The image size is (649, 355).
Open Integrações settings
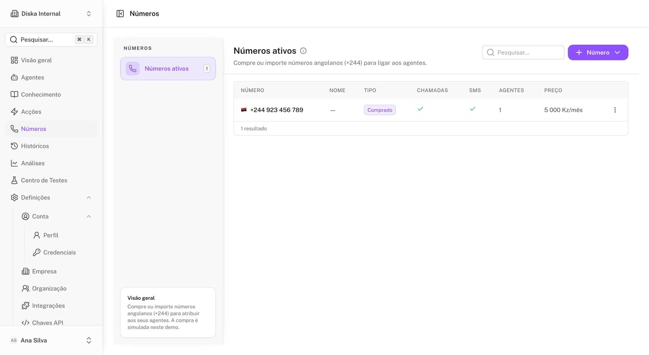57,306
